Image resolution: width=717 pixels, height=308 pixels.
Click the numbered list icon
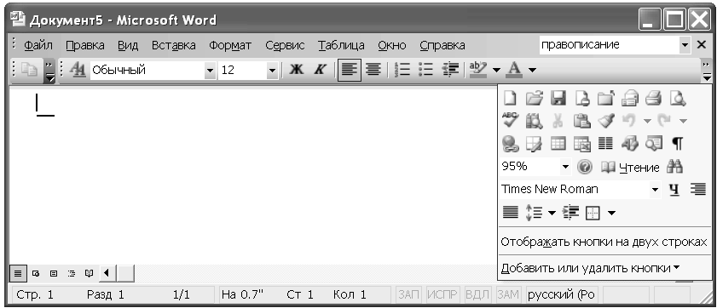click(x=402, y=70)
